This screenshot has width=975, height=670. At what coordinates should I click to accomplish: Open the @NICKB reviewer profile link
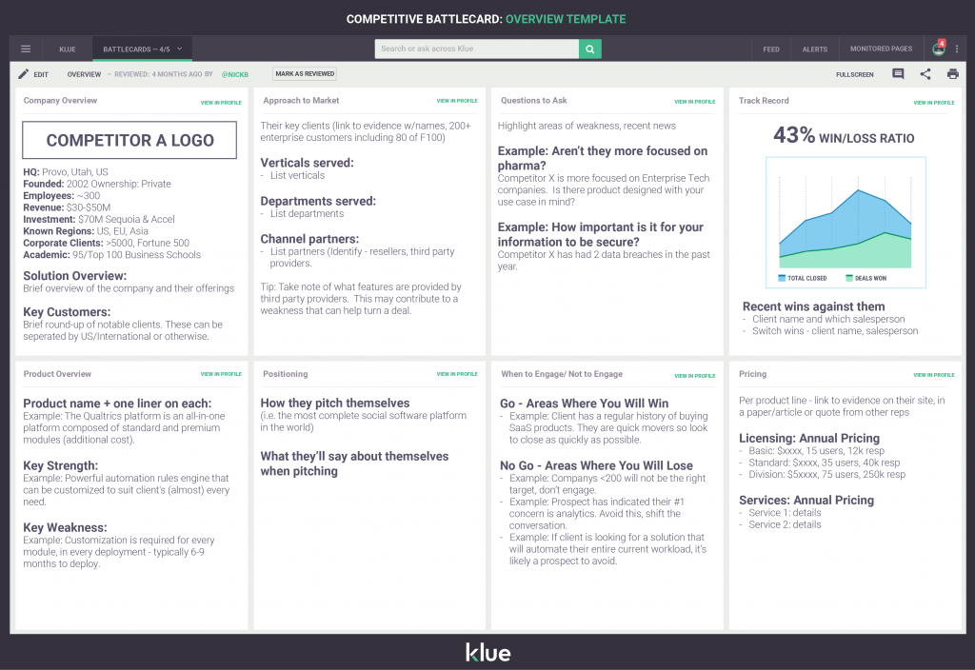point(235,74)
